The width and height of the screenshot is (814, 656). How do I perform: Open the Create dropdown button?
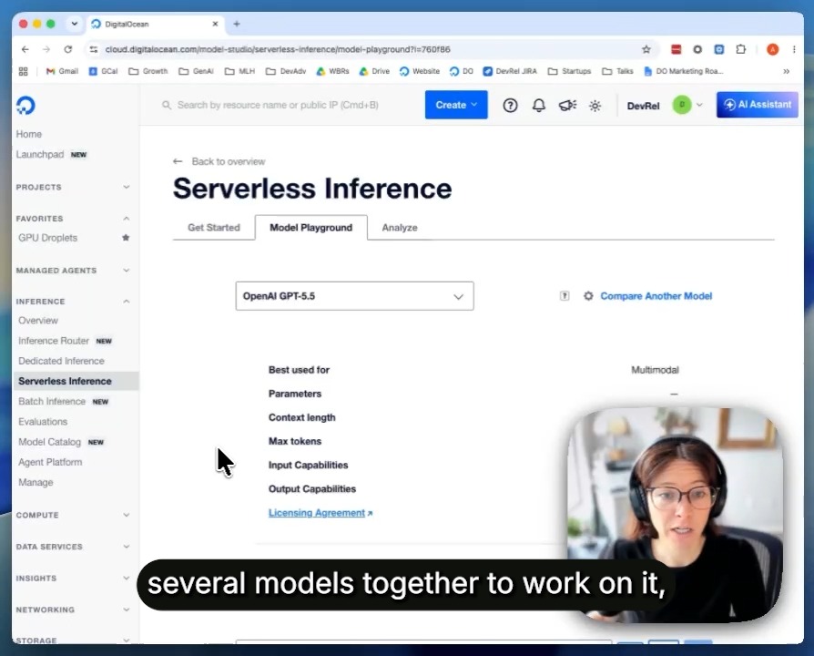pos(456,105)
